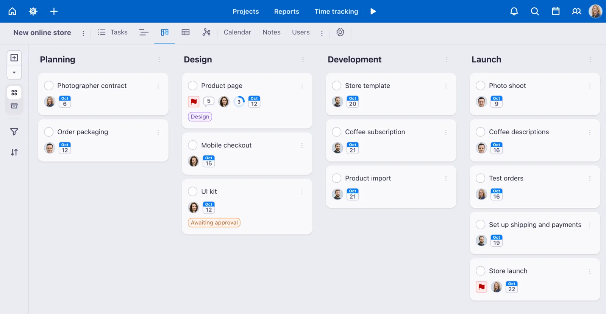Open Planning column options menu

click(159, 59)
